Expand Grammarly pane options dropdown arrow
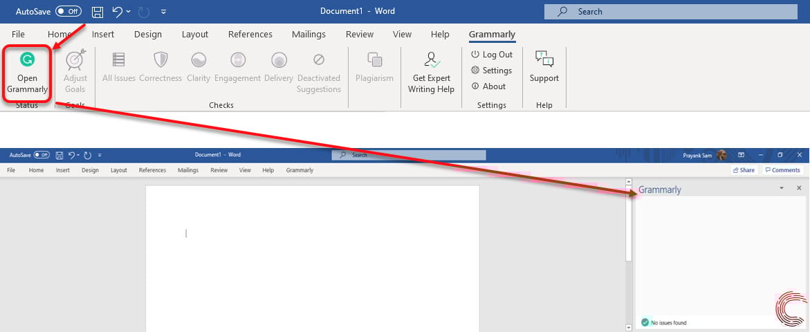Screen dimensions: 810x332 pyautogui.click(x=782, y=188)
